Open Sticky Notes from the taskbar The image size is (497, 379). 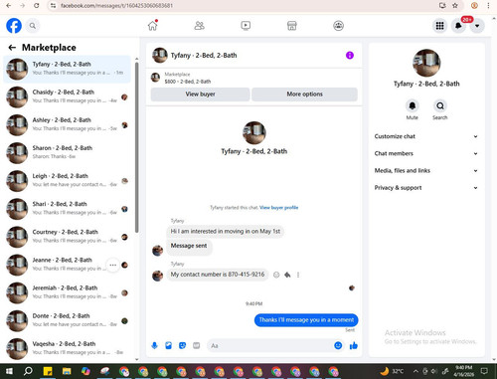pos(48,371)
